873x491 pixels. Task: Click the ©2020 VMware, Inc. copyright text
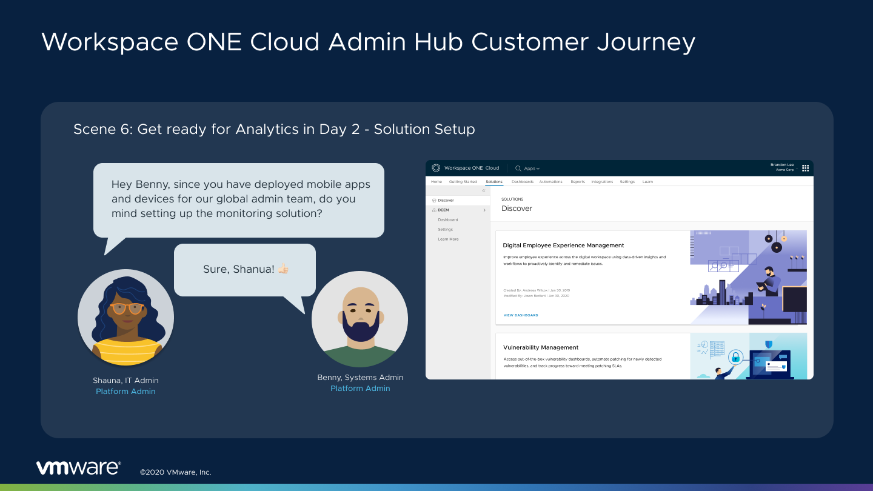[x=175, y=472]
